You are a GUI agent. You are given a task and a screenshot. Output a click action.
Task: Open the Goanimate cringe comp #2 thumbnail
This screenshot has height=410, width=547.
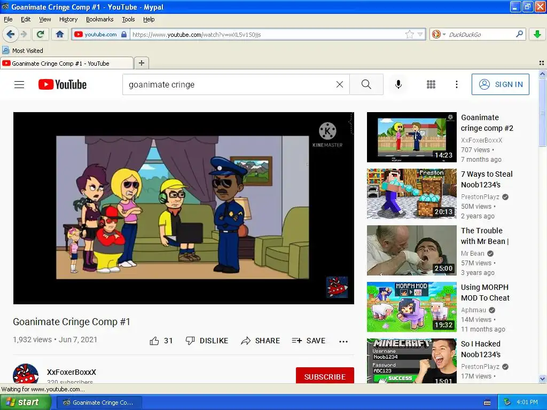tap(412, 137)
